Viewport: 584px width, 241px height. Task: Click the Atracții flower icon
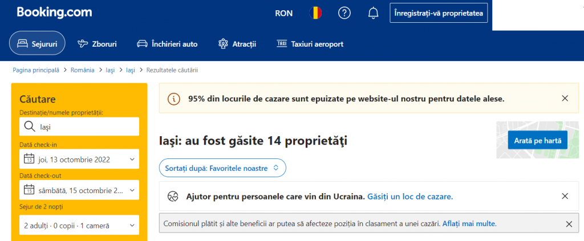coord(223,44)
